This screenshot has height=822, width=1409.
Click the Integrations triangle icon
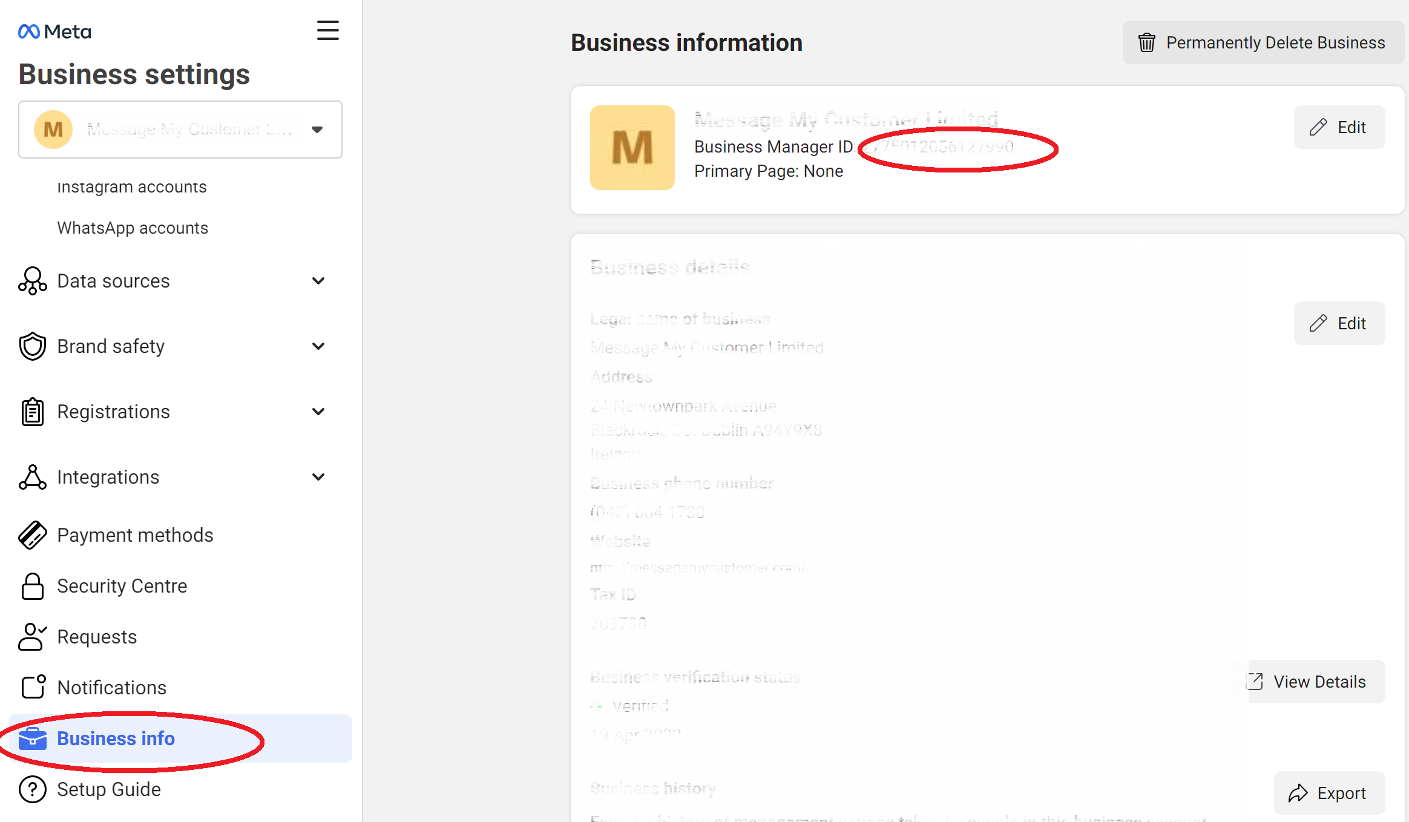pos(33,477)
